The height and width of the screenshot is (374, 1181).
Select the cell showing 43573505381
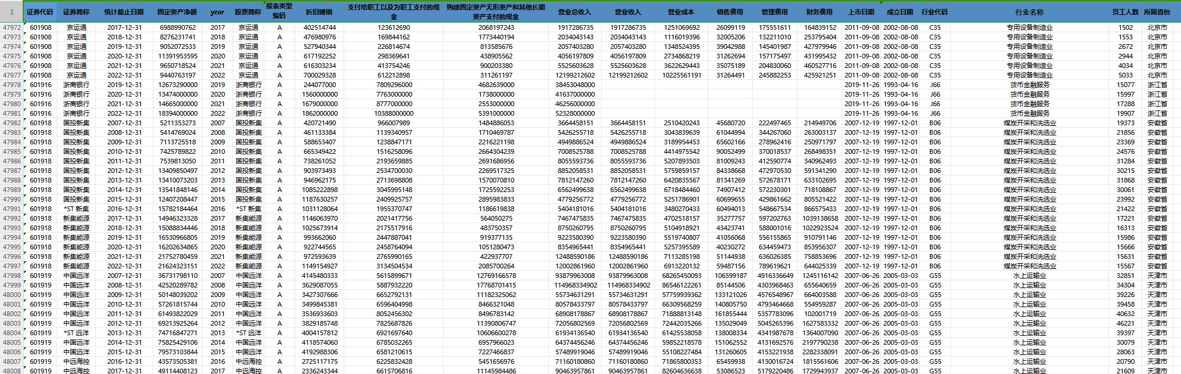(177, 361)
